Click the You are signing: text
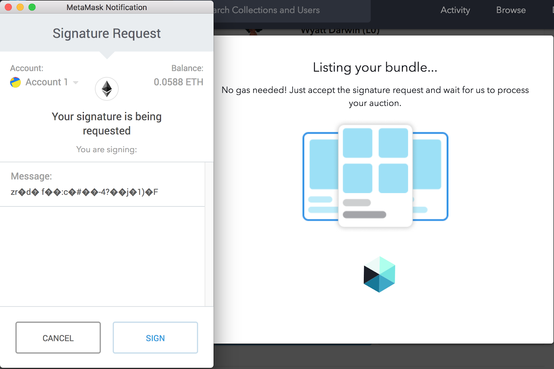This screenshot has height=369, width=554. click(107, 149)
